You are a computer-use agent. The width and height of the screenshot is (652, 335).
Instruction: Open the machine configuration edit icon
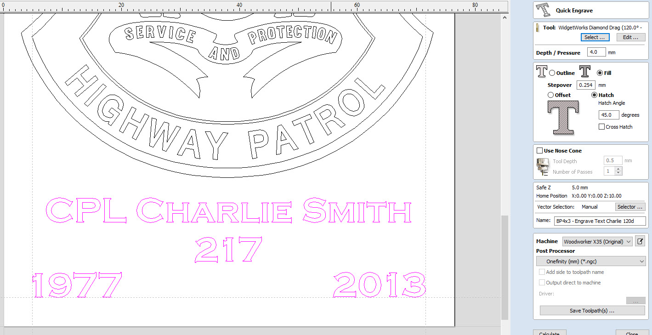(x=641, y=241)
